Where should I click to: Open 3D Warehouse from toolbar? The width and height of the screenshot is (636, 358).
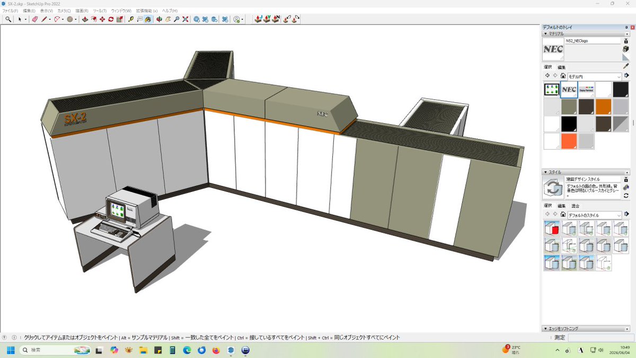pos(196,19)
